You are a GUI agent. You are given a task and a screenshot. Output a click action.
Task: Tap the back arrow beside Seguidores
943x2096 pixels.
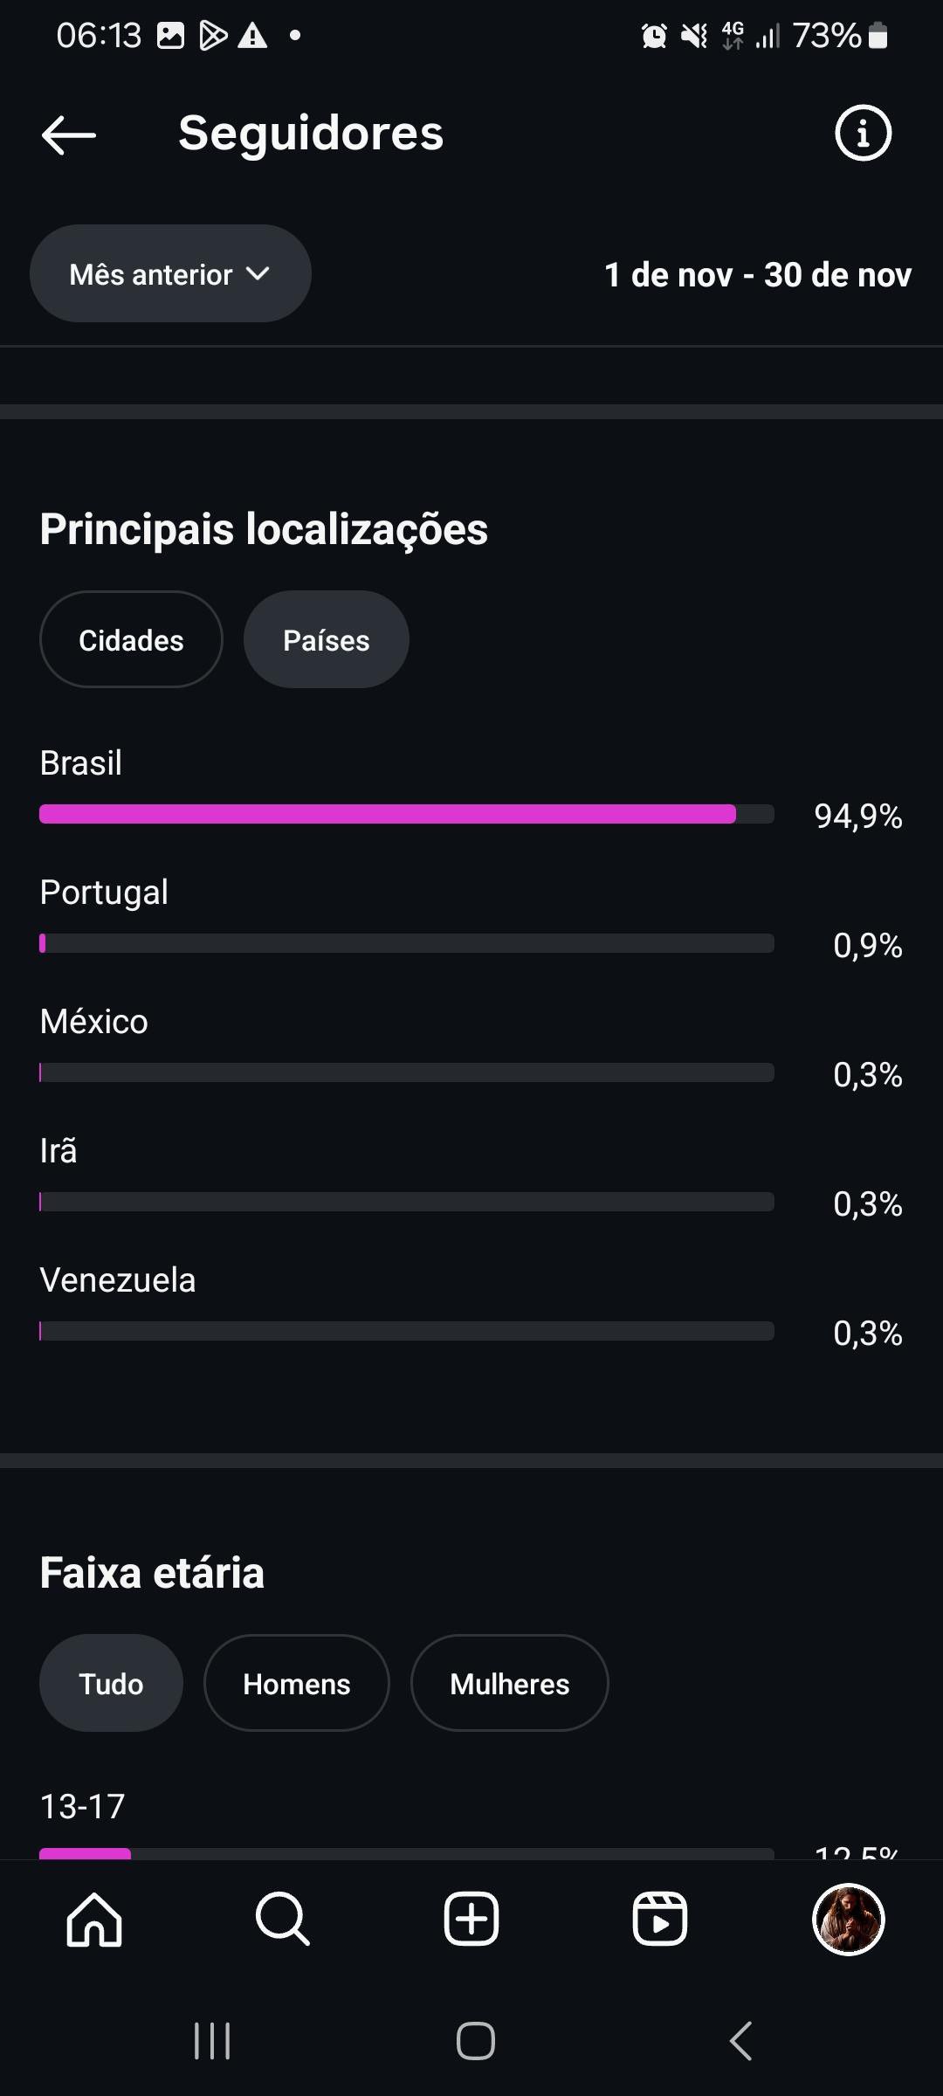point(69,134)
